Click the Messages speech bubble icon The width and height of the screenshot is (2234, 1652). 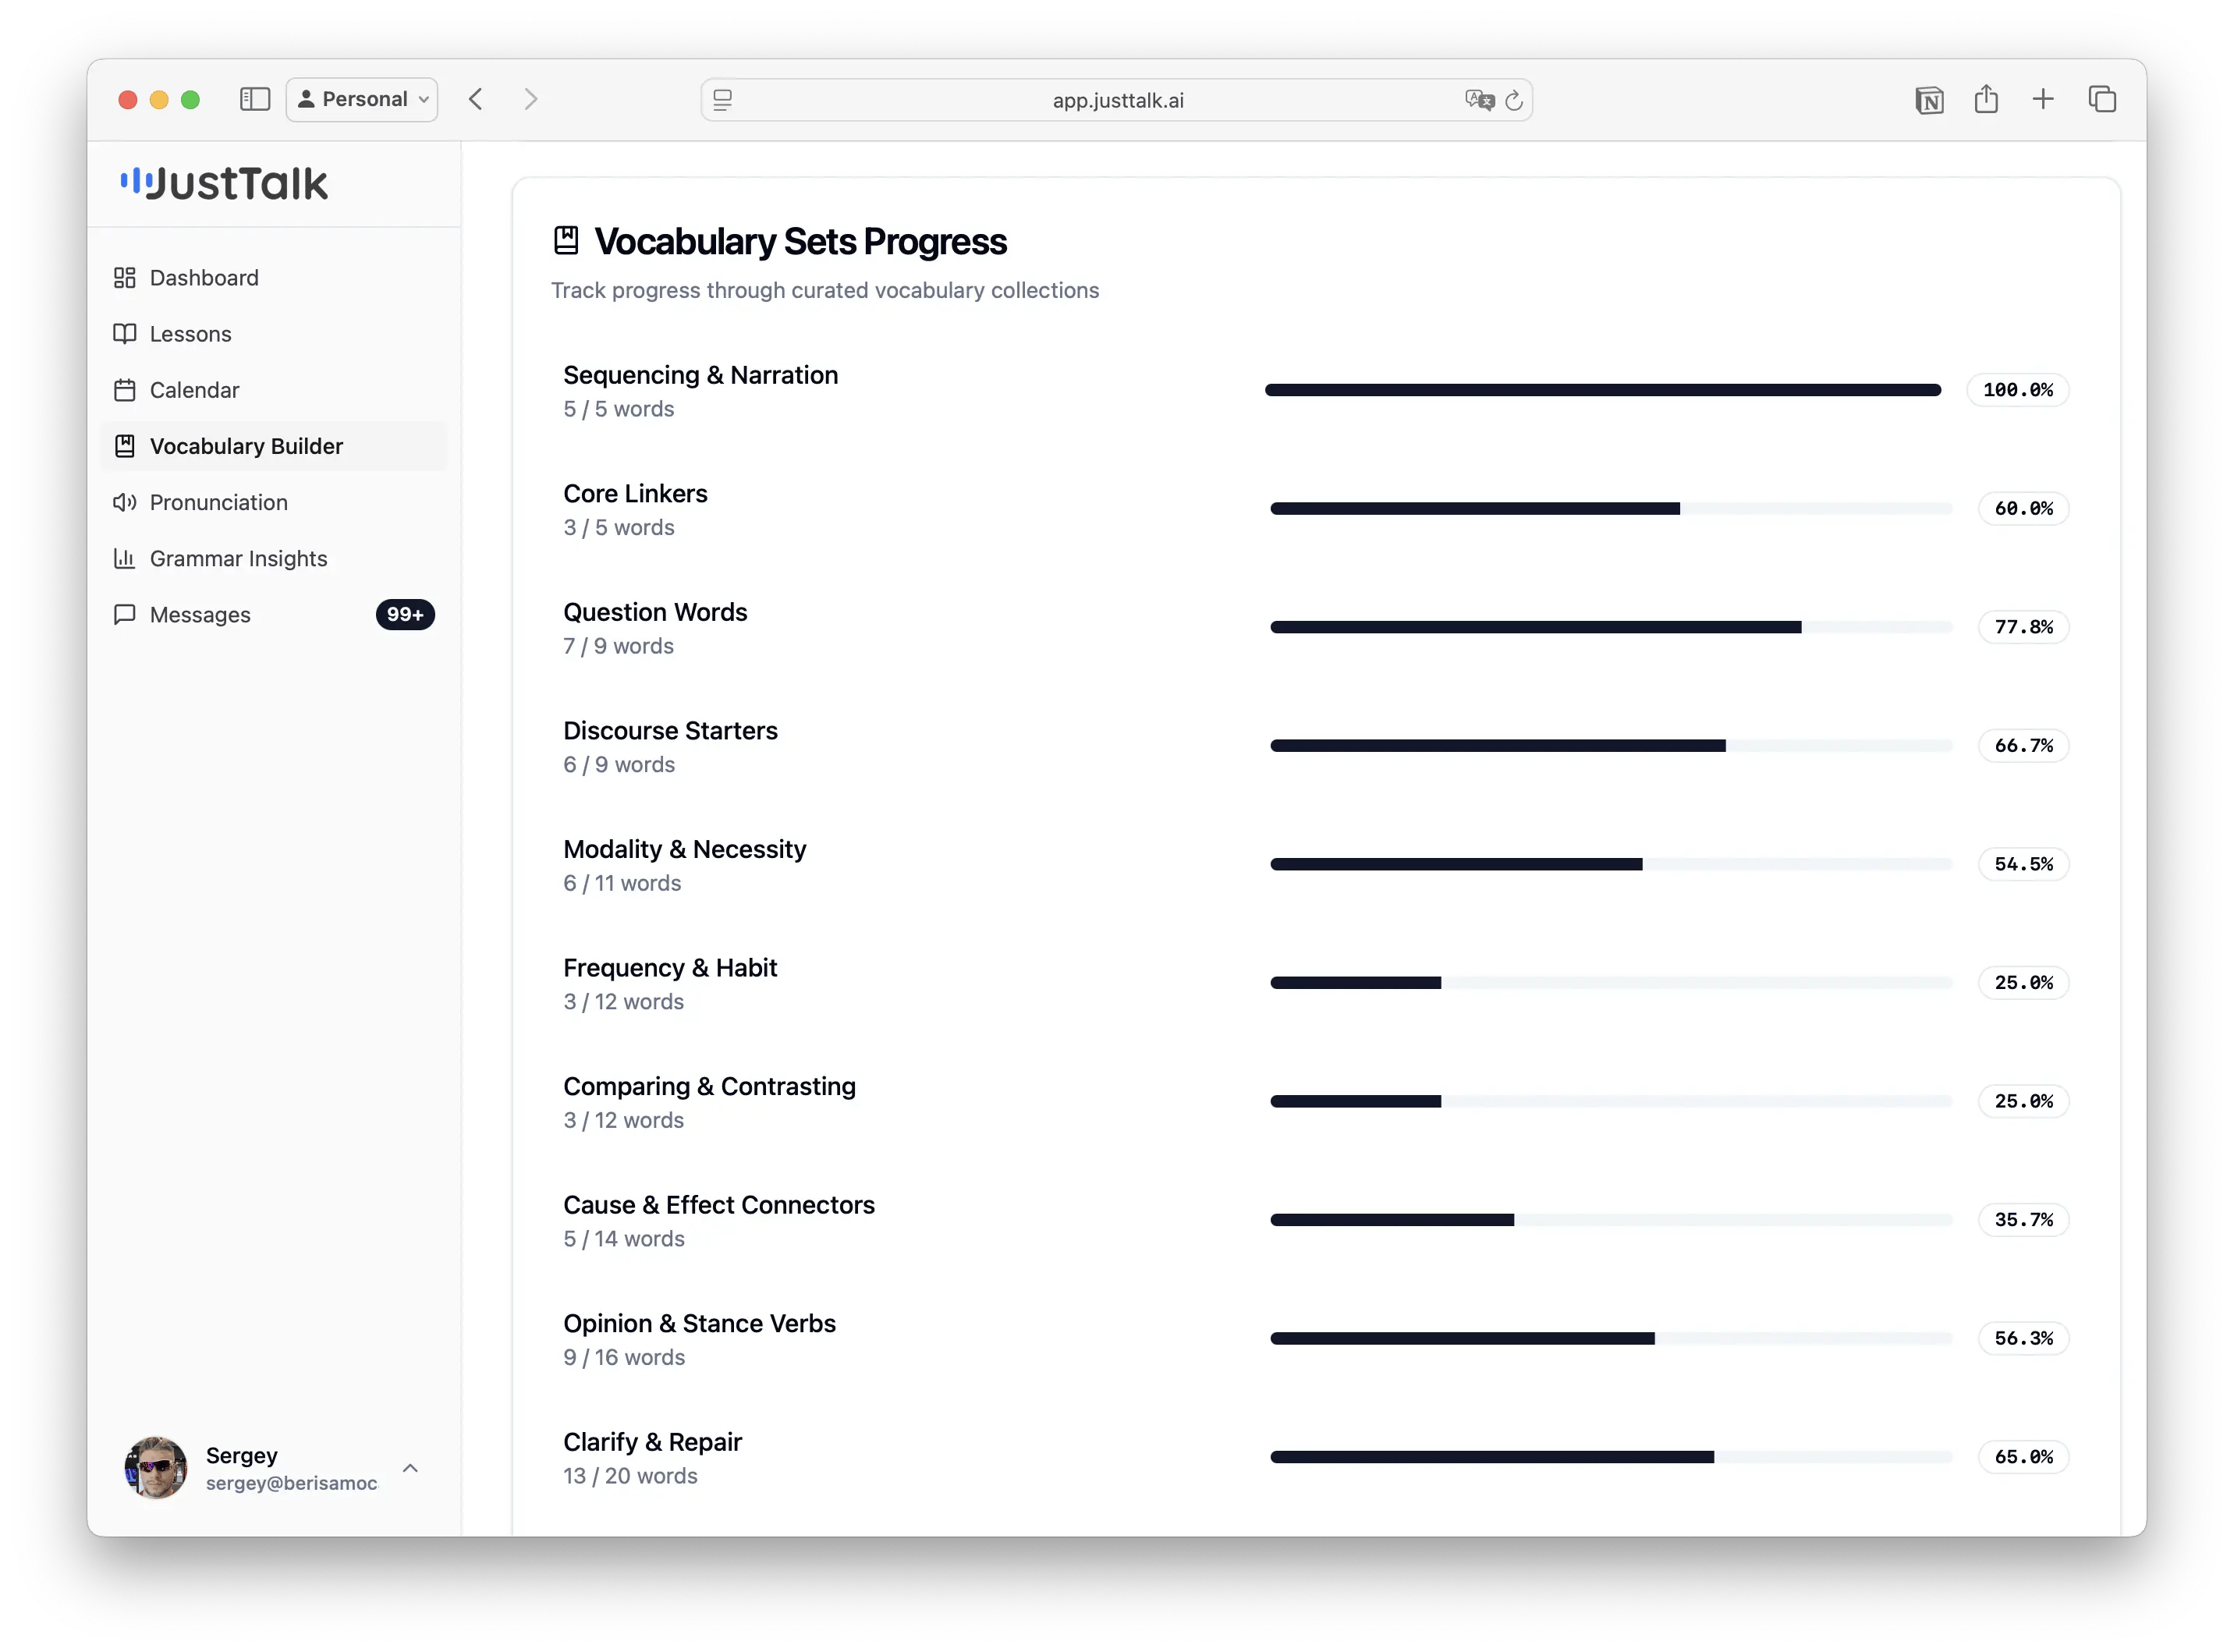click(124, 614)
